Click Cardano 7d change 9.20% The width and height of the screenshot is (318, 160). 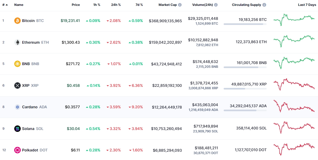[x=136, y=107]
